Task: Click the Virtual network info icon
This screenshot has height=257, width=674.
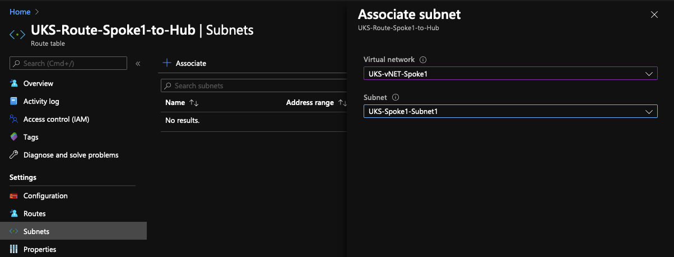Action: pos(423,60)
